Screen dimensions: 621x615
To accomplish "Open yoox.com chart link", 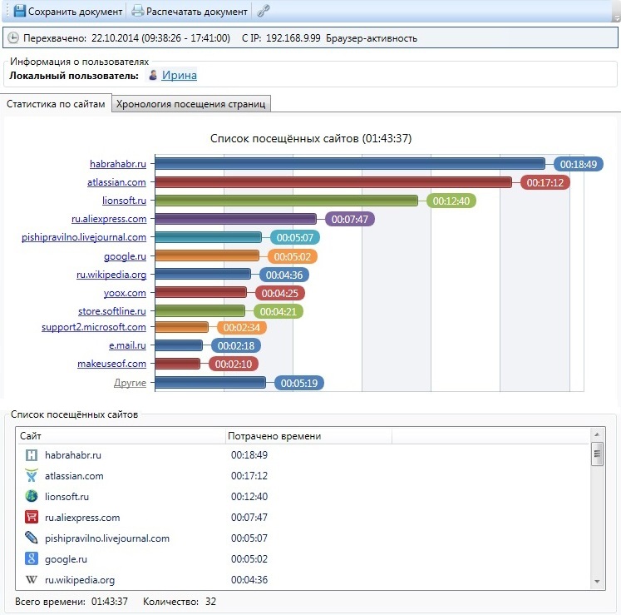I will [125, 293].
